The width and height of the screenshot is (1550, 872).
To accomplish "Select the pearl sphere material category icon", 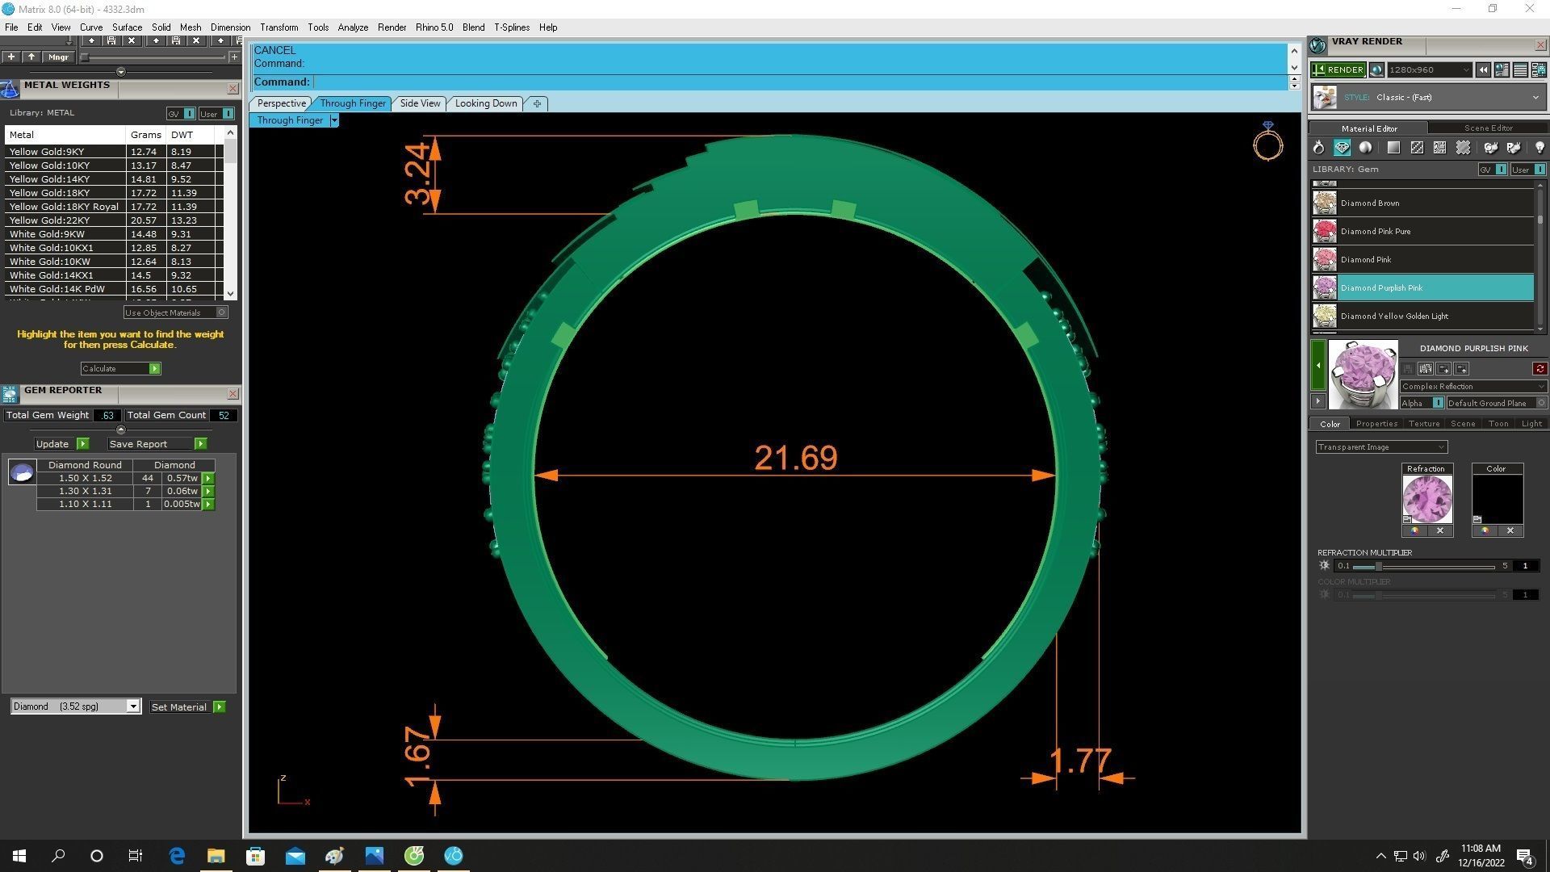I will [1365, 148].
